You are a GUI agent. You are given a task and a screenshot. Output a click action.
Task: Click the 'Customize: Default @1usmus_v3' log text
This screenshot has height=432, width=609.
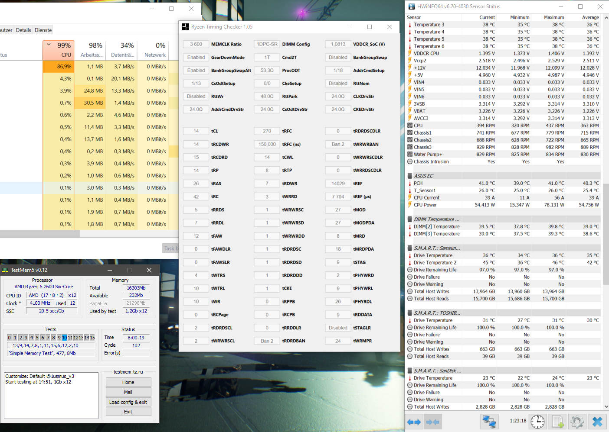[39, 376]
